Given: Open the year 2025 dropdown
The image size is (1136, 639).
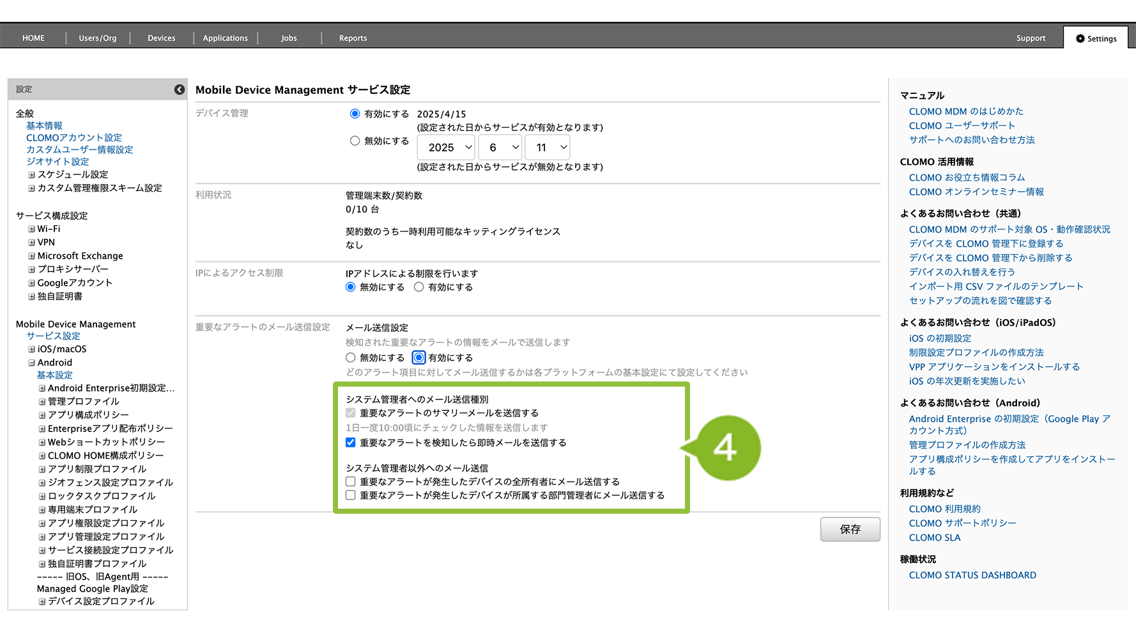Looking at the screenshot, I should 446,148.
